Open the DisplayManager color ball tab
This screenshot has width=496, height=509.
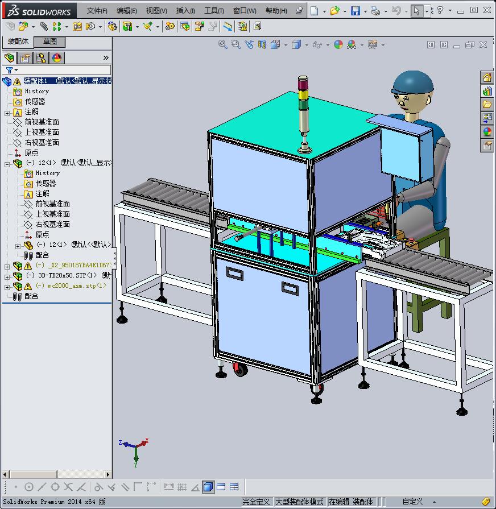57,58
